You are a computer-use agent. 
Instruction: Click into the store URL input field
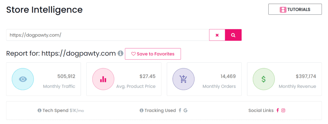coord(108,35)
